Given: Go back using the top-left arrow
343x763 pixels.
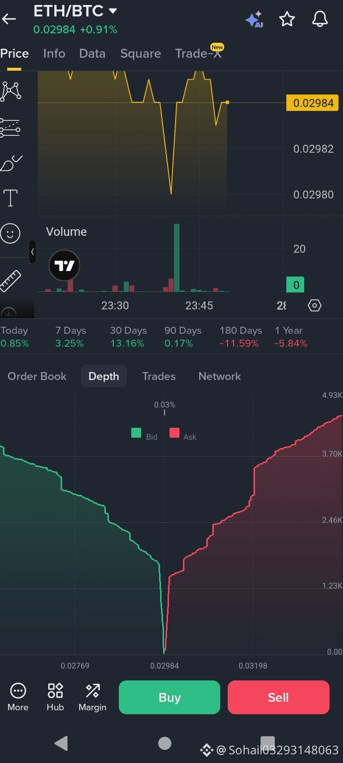Looking at the screenshot, I should coord(9,19).
